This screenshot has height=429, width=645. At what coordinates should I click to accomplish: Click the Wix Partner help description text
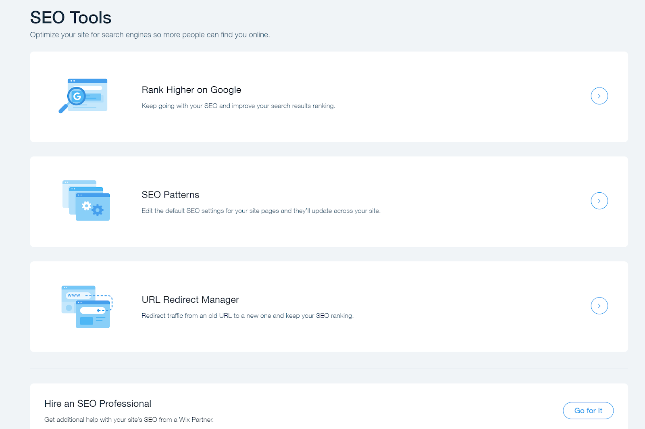[x=129, y=420]
